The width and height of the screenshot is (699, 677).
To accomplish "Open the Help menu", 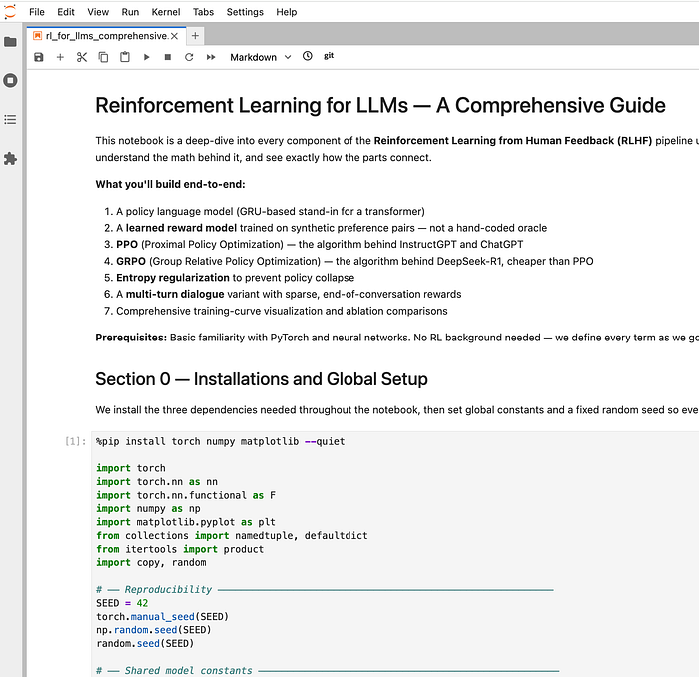I will point(287,12).
